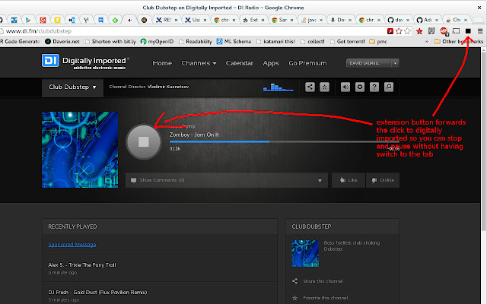Viewport: 487px width, 304px height.
Task: Open the DAVID LAURELL account dropdown
Action: click(x=372, y=63)
